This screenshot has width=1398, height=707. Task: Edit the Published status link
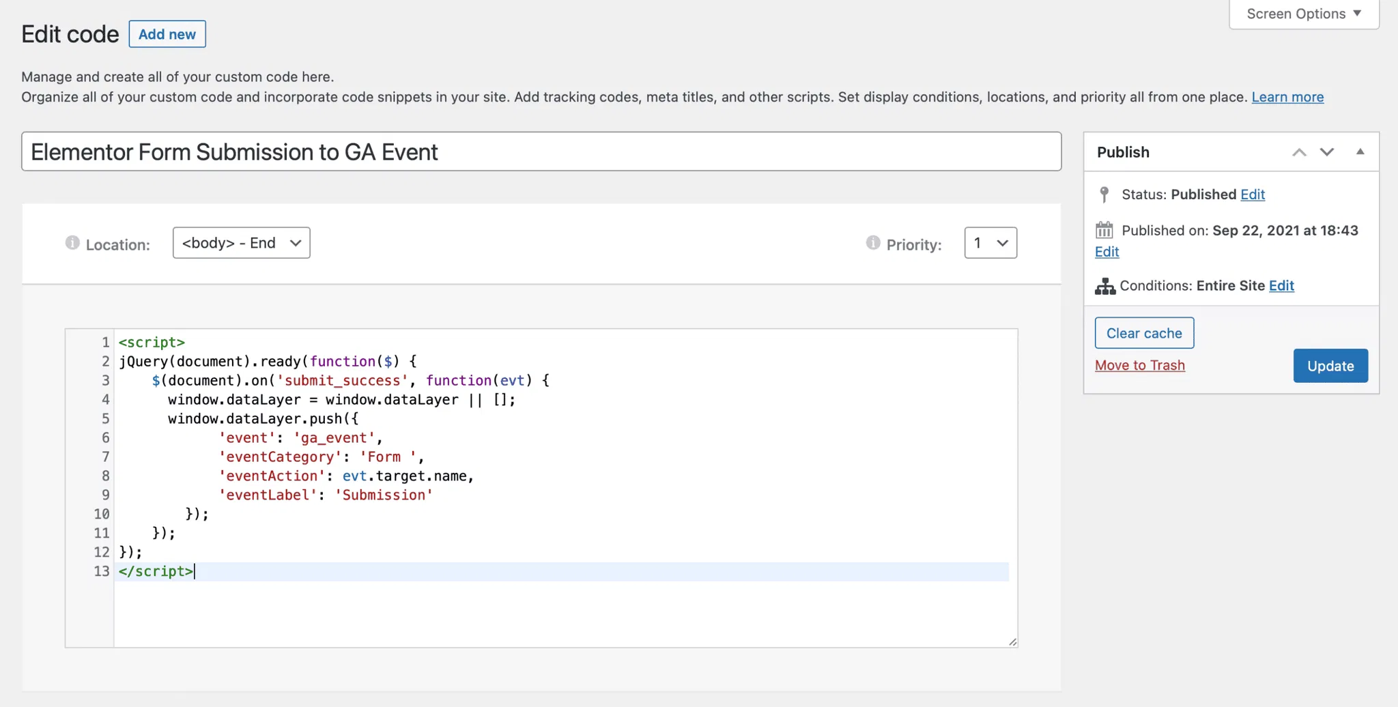coord(1253,194)
